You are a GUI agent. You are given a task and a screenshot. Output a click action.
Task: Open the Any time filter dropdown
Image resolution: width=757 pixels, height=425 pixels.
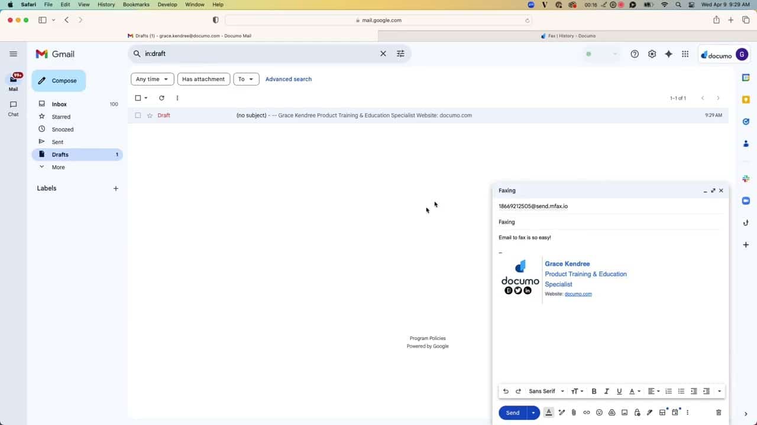coord(152,79)
